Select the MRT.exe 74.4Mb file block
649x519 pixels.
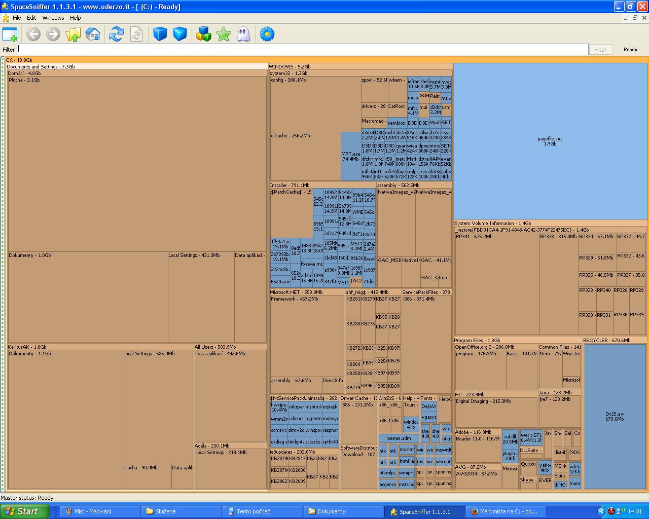pyautogui.click(x=350, y=156)
